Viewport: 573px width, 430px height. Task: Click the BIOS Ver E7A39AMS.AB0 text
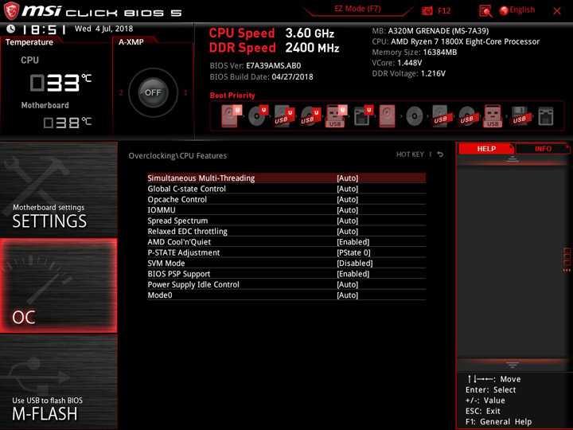point(255,65)
